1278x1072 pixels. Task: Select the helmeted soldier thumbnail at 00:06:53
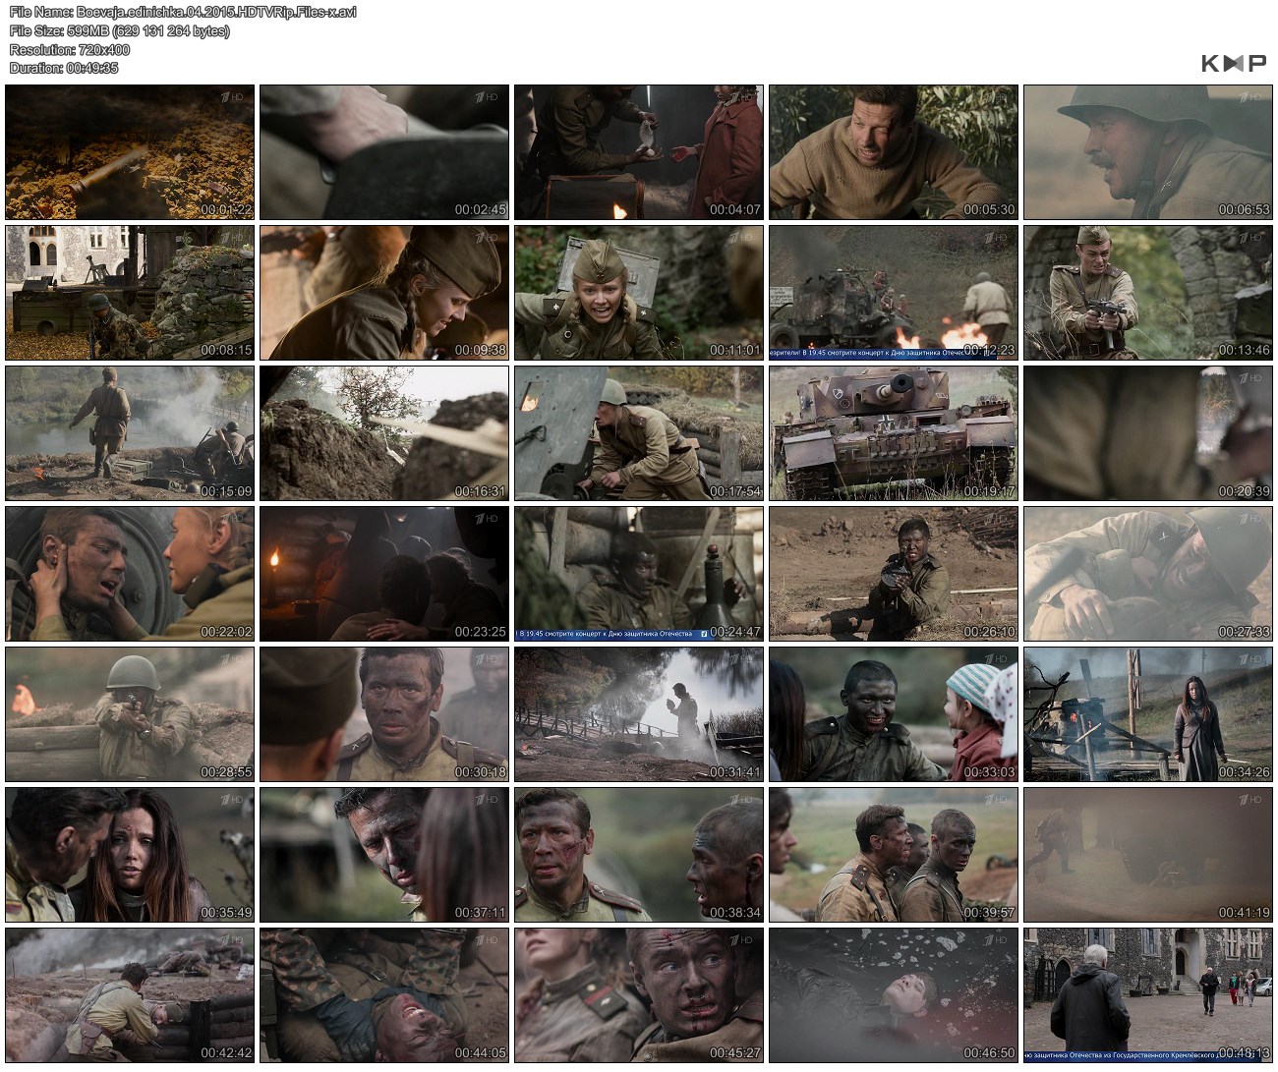(x=1147, y=152)
